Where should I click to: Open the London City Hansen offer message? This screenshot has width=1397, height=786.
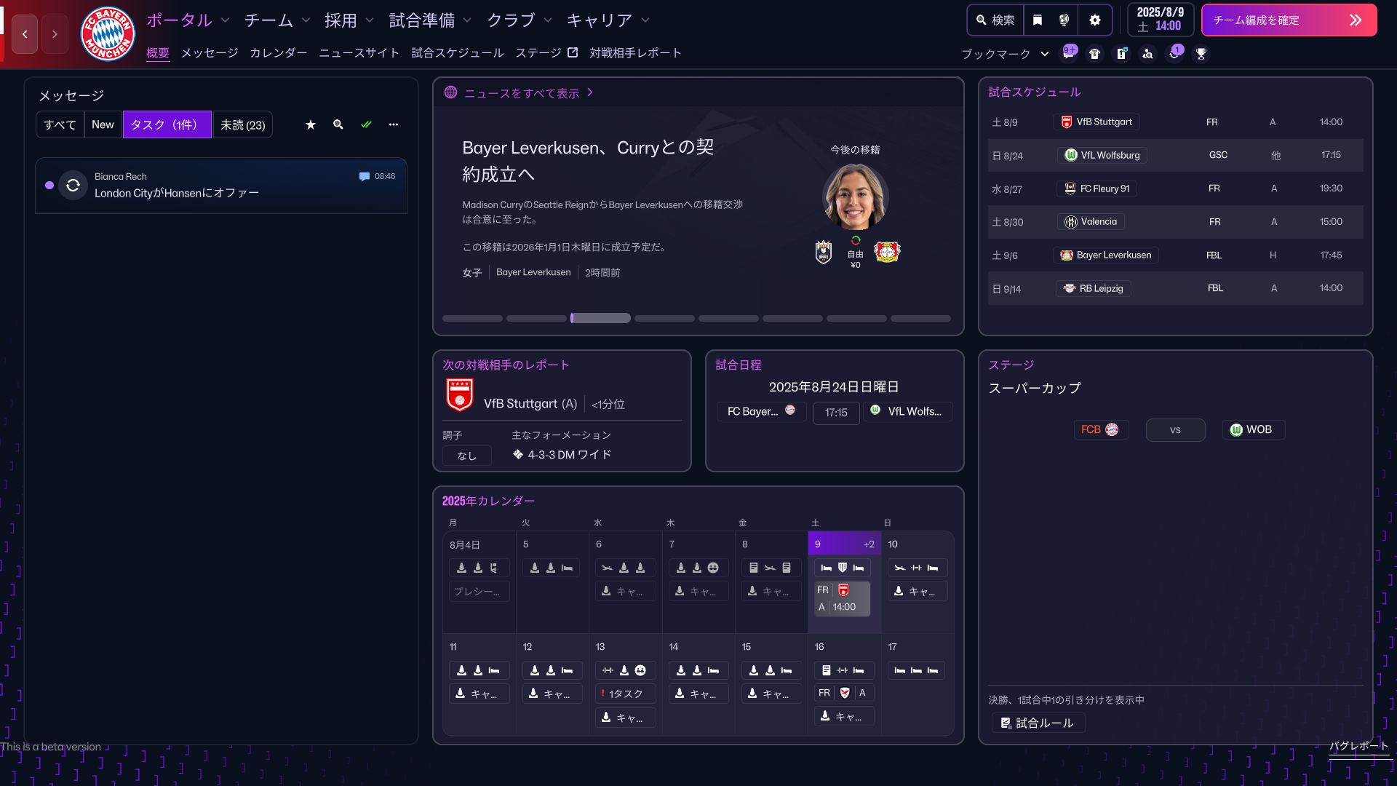coord(221,186)
